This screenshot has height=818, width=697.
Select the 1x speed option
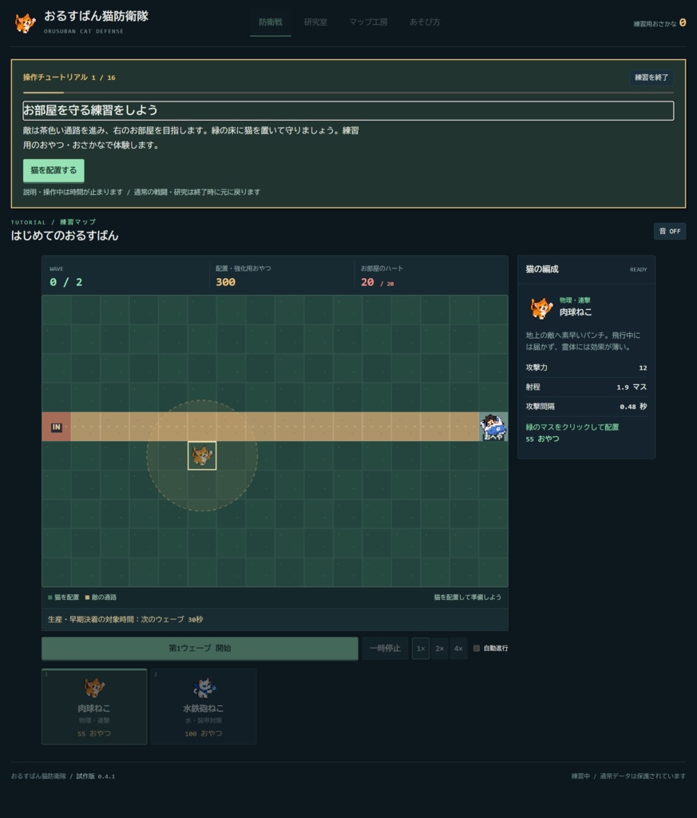pos(421,649)
